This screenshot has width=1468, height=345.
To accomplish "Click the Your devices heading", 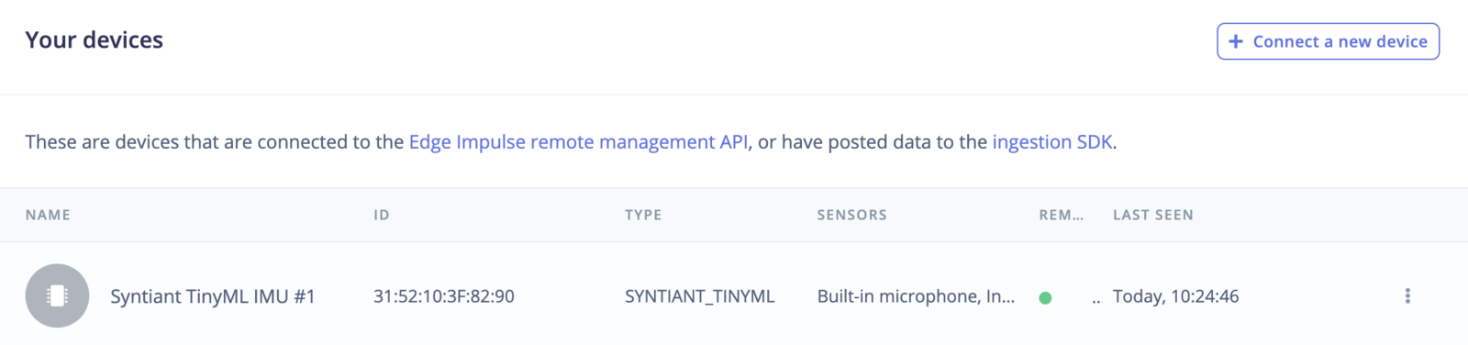I will (95, 40).
